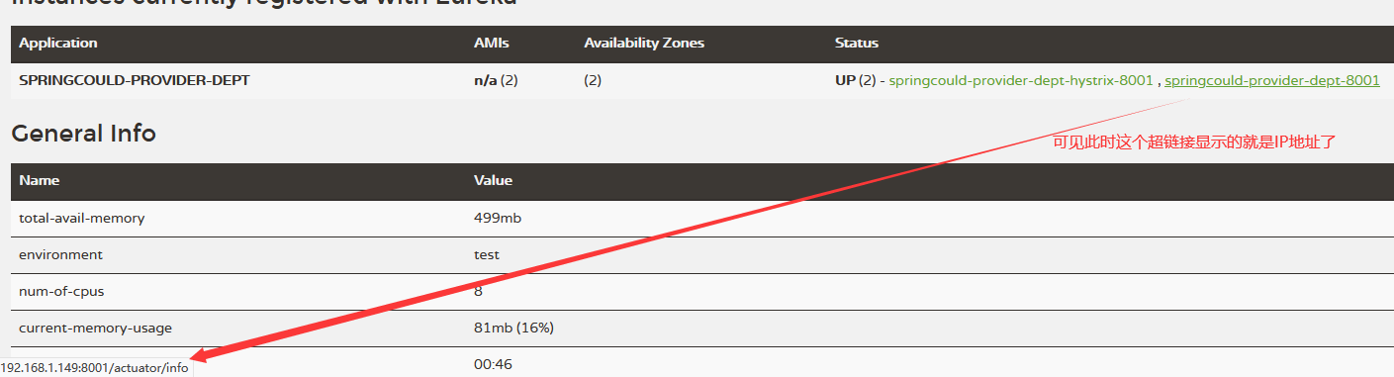Image resolution: width=1394 pixels, height=377 pixels.
Task: Select the environment row label
Action: [60, 254]
